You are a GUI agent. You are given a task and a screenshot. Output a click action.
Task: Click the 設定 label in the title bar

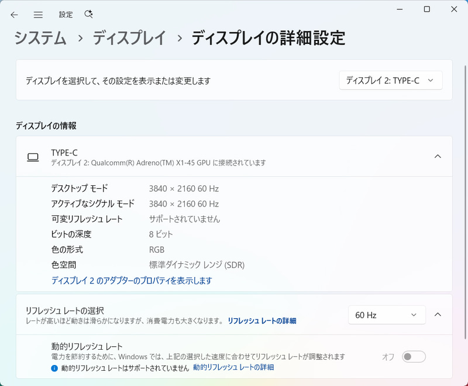[x=66, y=14]
